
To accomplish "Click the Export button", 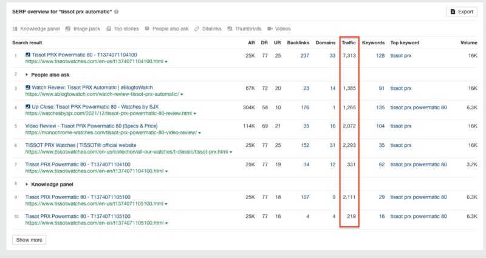I will coord(462,12).
